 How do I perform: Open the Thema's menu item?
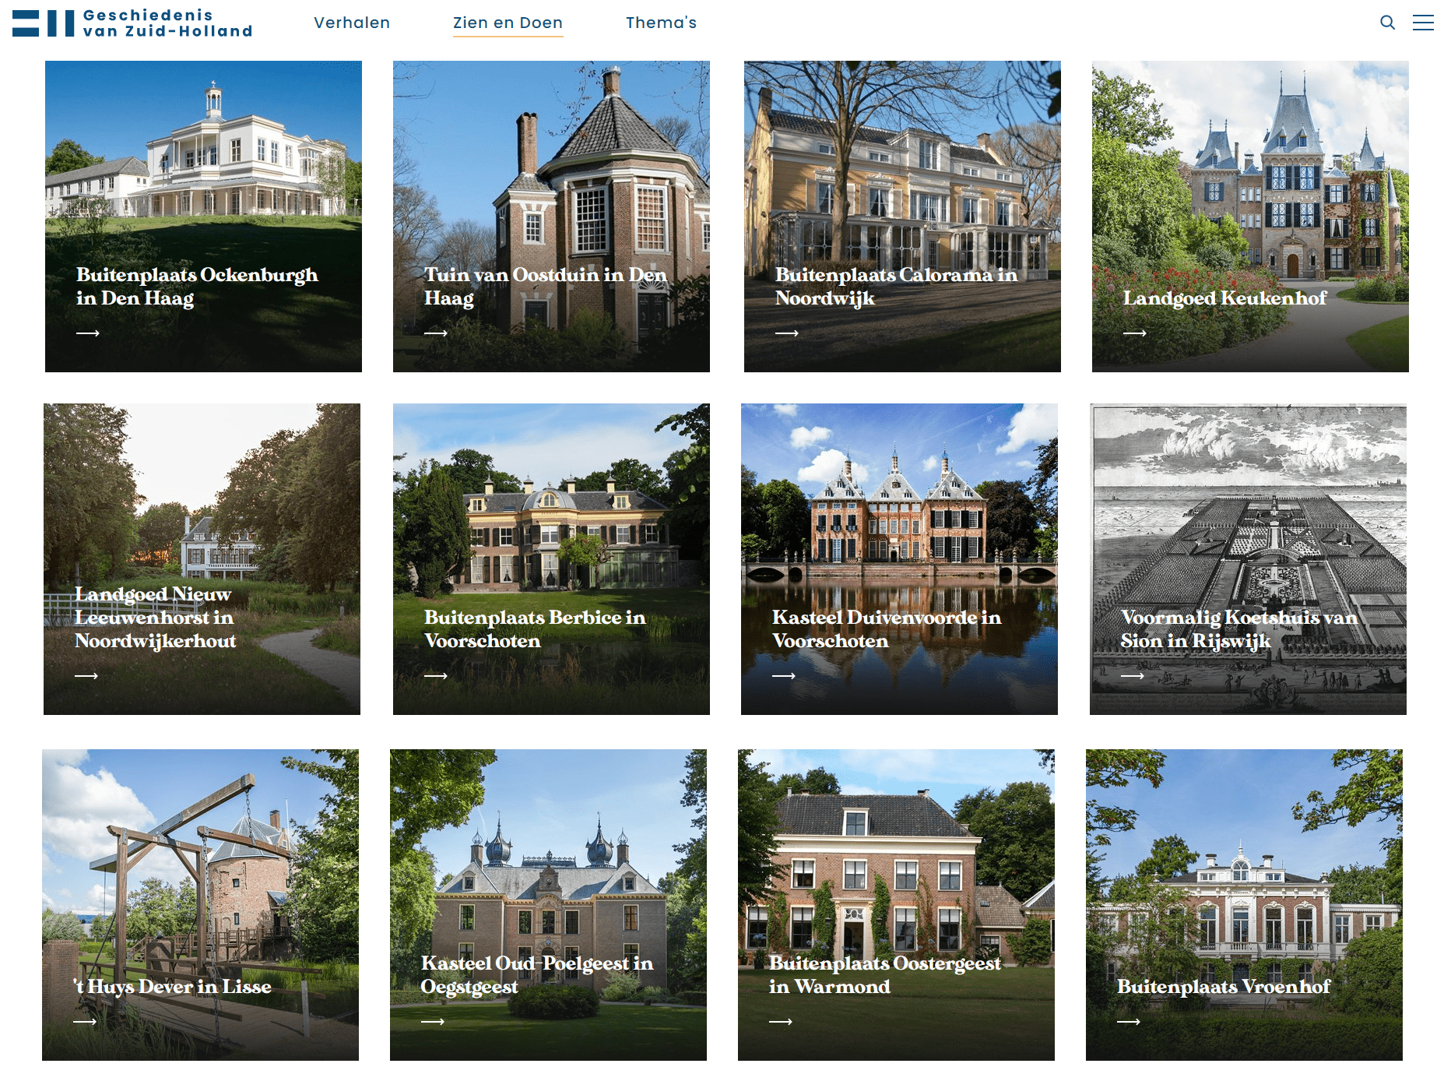(661, 23)
